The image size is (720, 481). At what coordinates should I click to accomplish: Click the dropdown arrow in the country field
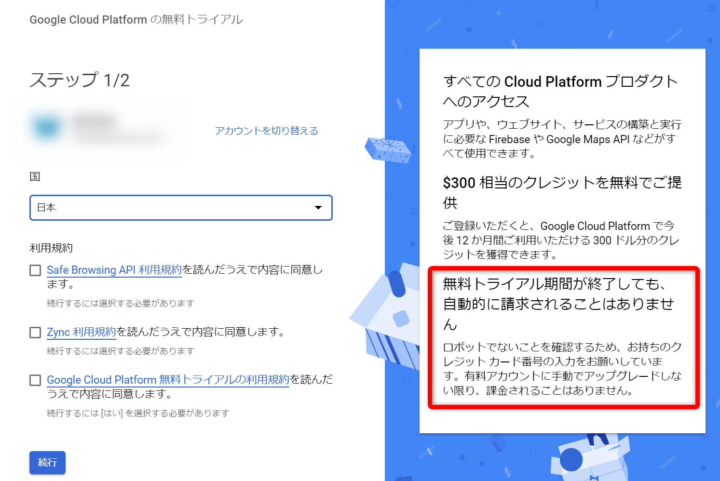coord(318,208)
